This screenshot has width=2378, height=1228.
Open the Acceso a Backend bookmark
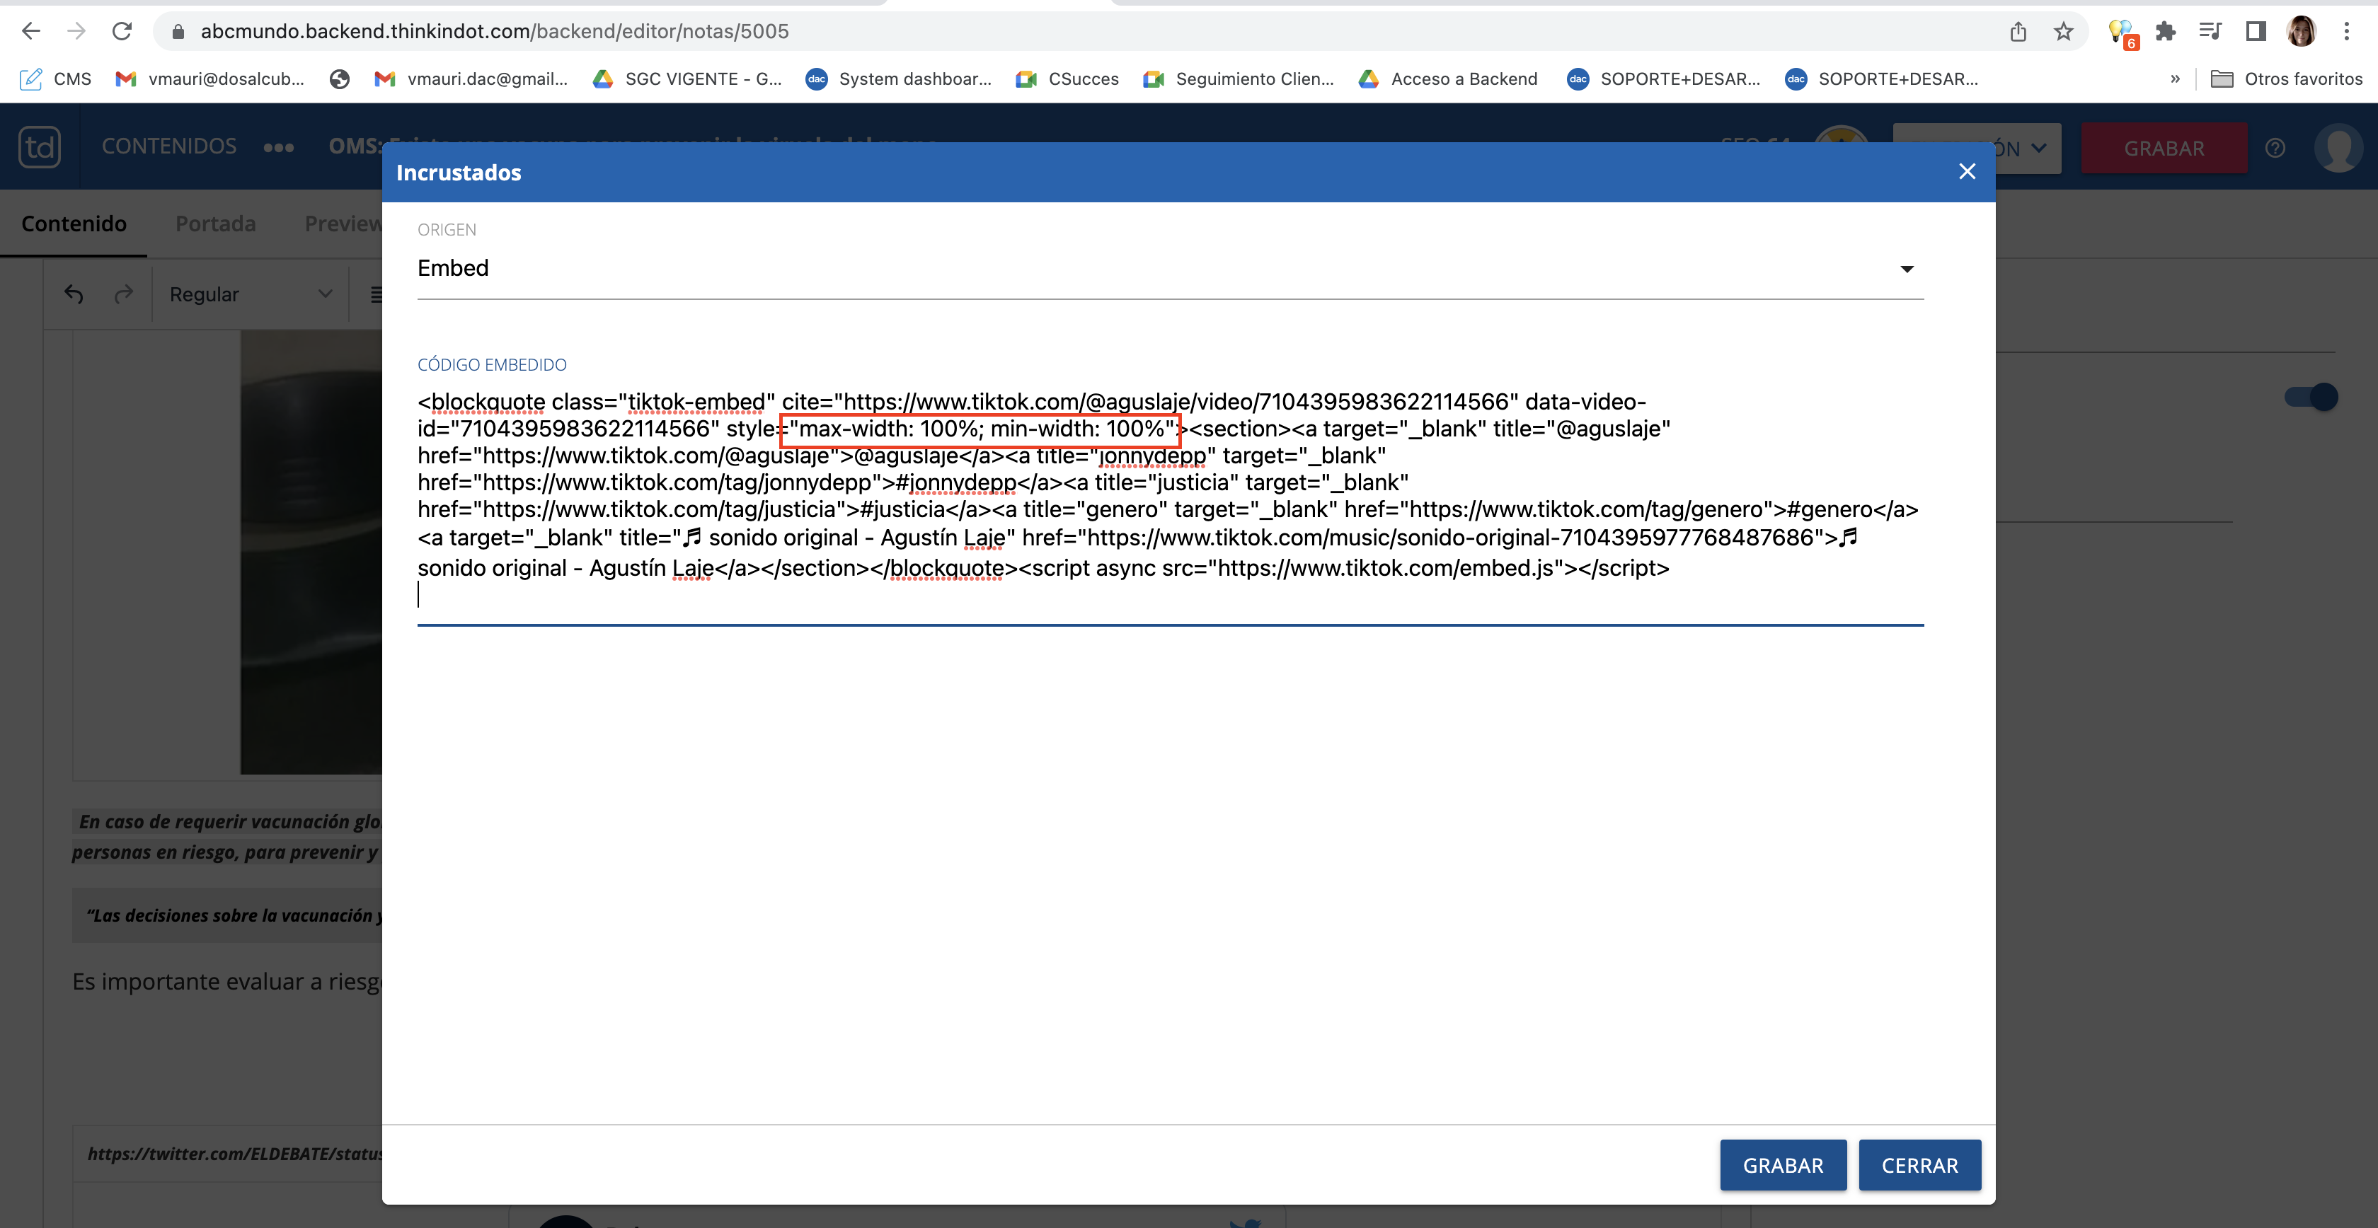tap(1447, 79)
